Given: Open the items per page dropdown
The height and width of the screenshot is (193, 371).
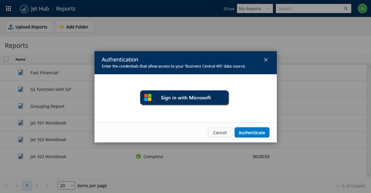Looking at the screenshot, I should point(66,185).
